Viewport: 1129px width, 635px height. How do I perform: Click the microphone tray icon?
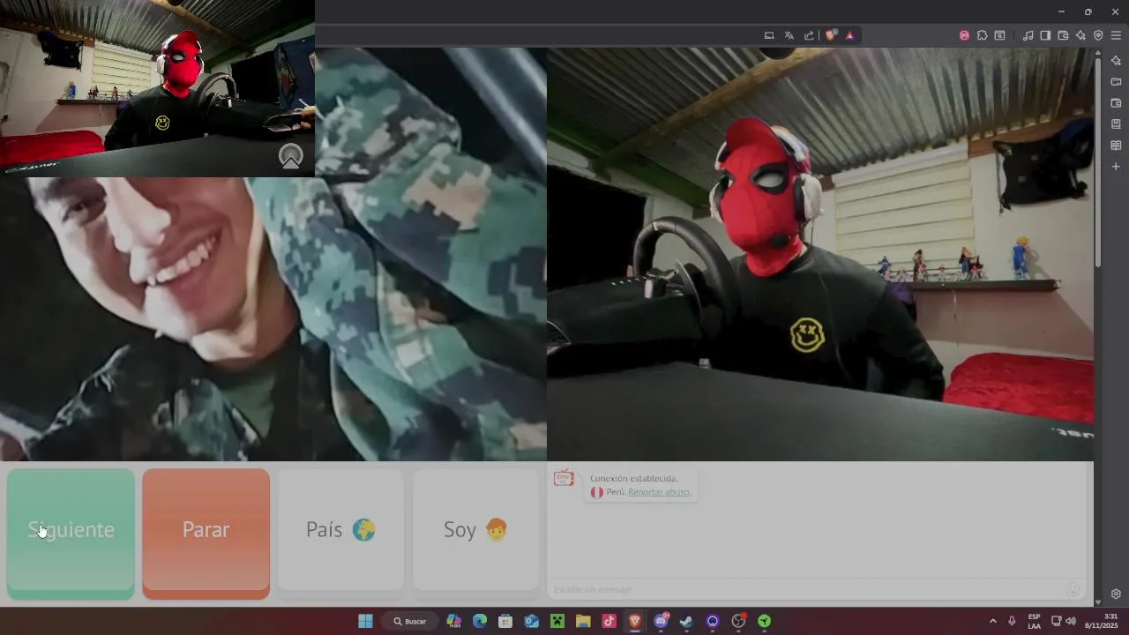click(1012, 621)
